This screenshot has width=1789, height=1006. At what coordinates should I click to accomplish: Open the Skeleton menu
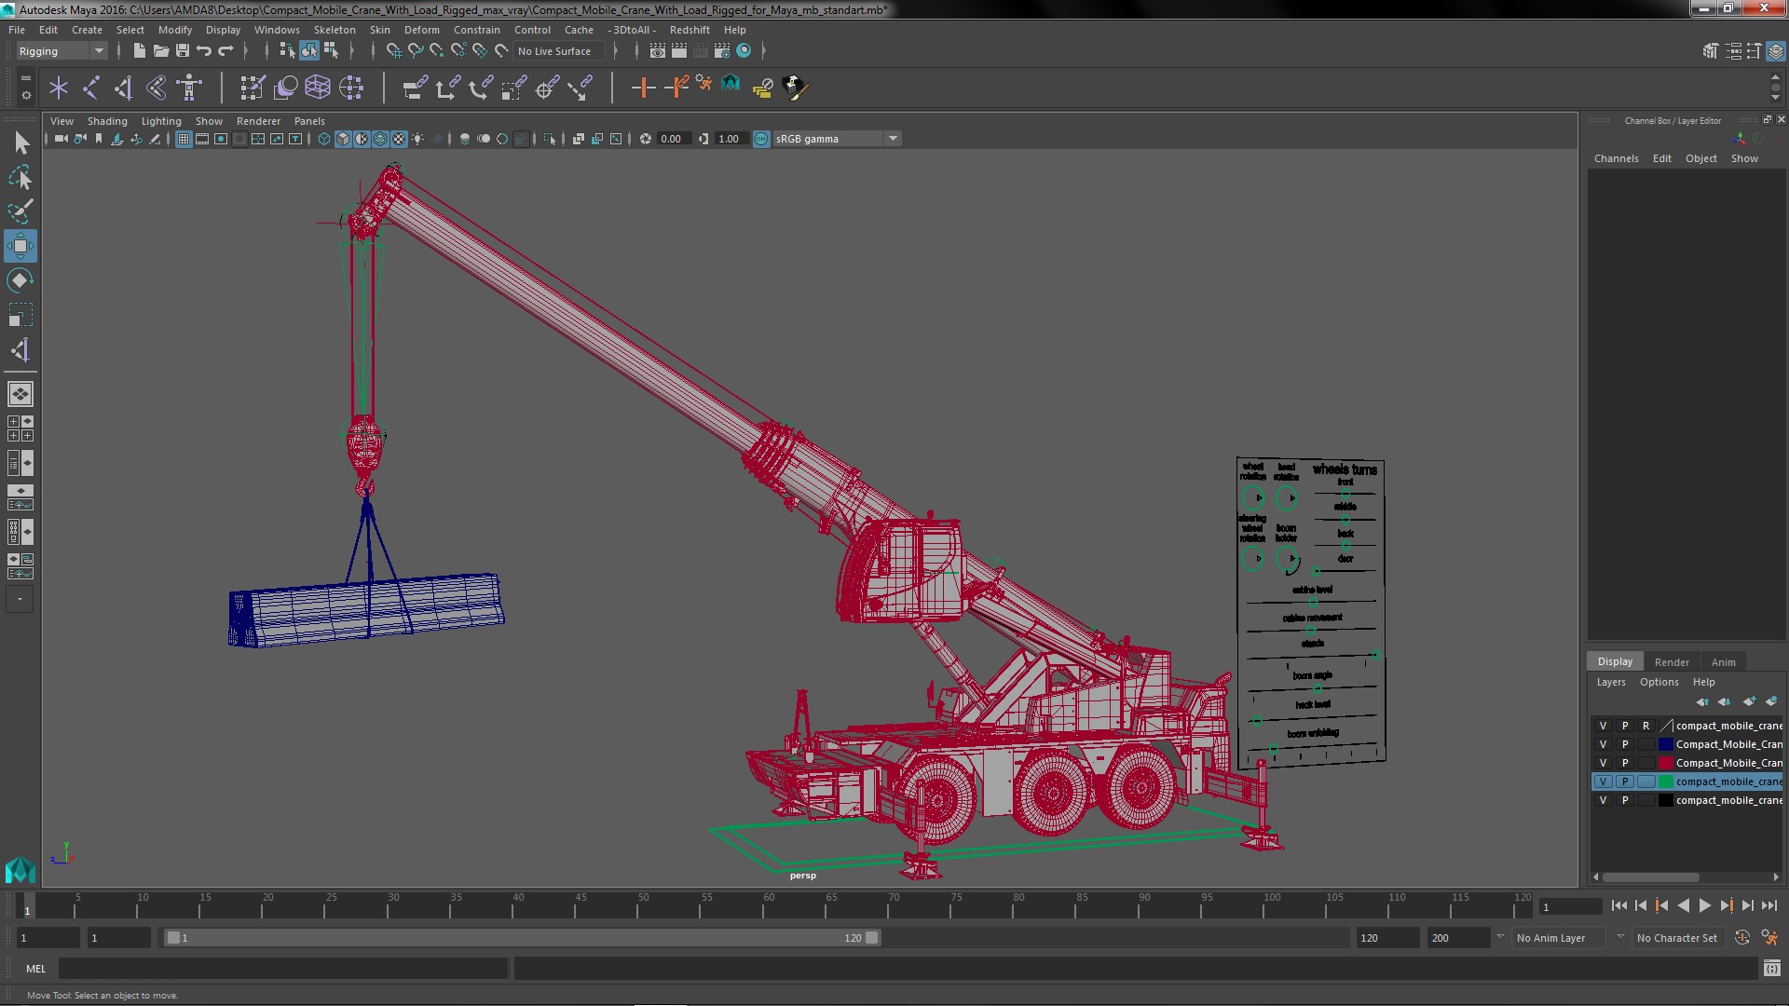(334, 30)
